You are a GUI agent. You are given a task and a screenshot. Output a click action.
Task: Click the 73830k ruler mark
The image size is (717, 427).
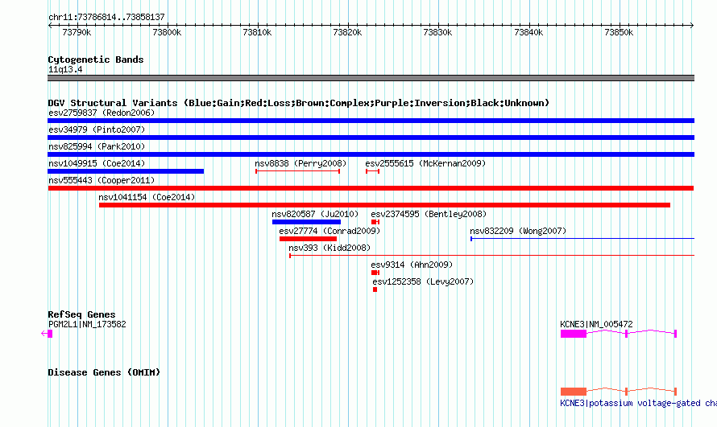pos(437,32)
